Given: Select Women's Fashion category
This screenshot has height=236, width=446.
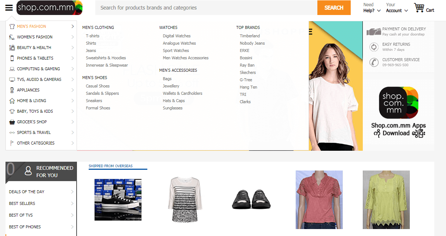Looking at the screenshot, I should 34,37.
